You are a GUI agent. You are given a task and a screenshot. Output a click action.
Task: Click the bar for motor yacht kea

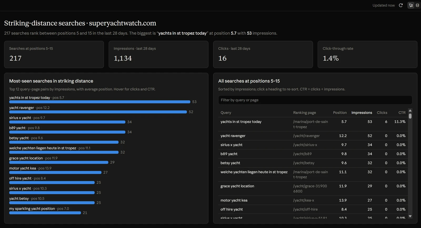coord(55,173)
